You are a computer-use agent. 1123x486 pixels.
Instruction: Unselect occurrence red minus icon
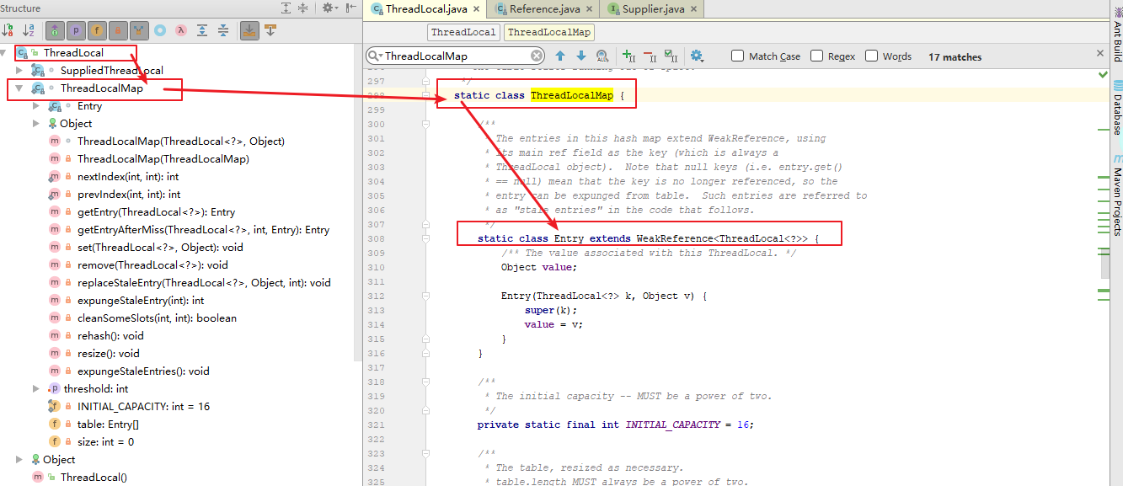(x=650, y=56)
